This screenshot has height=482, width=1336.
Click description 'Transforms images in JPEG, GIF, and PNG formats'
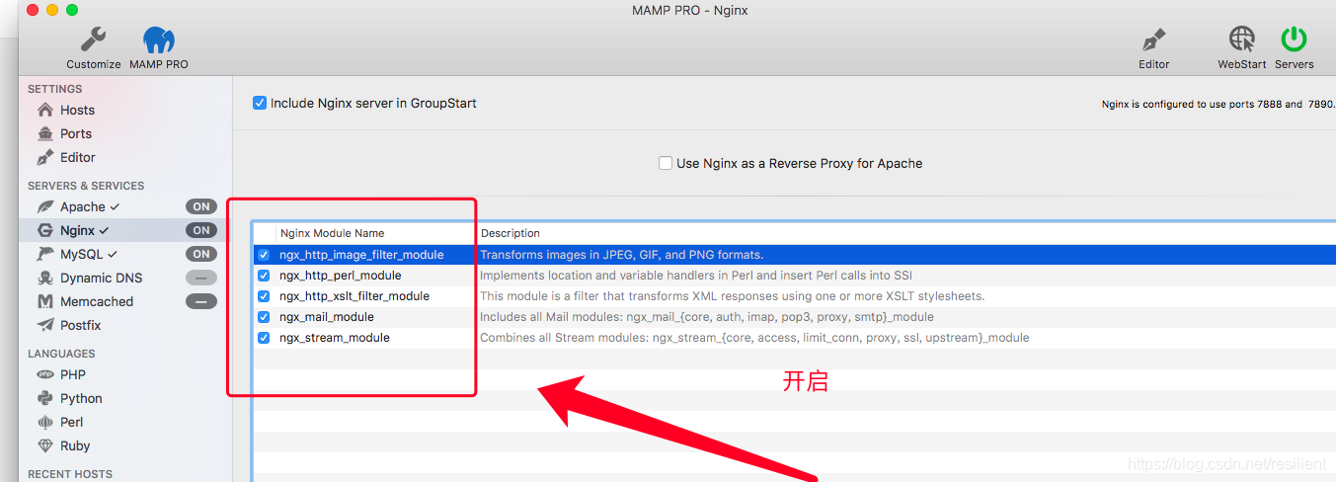tap(621, 255)
